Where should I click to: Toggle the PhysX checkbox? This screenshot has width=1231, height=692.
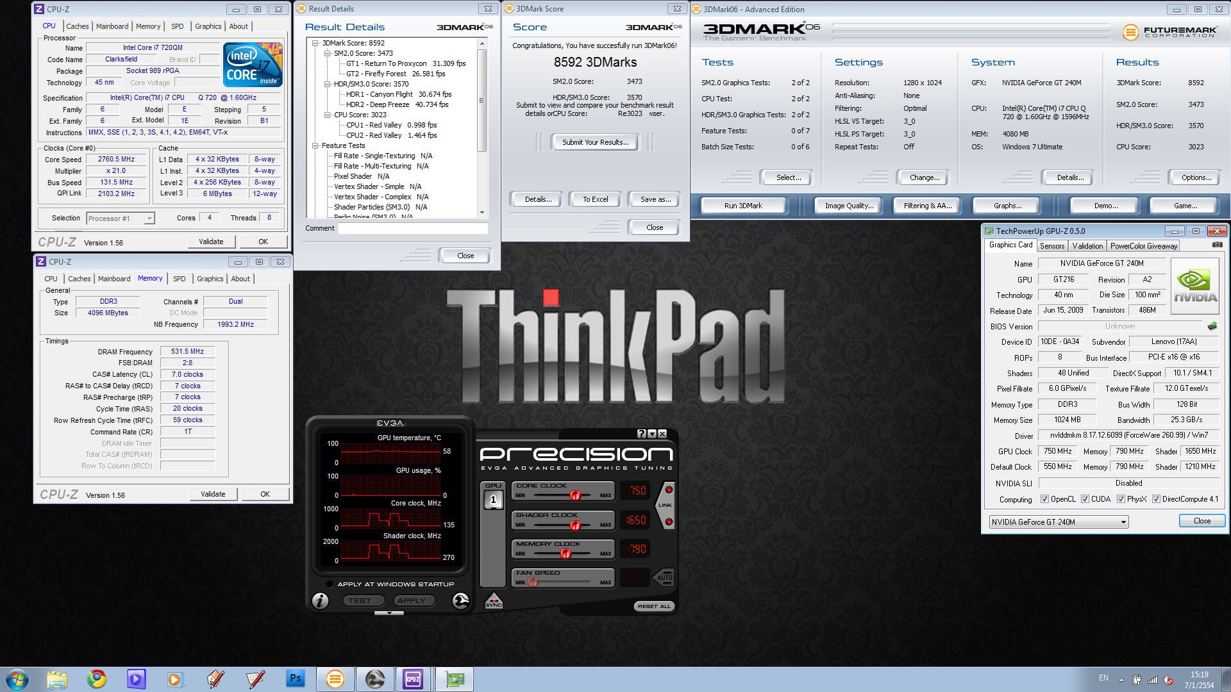(x=1121, y=499)
